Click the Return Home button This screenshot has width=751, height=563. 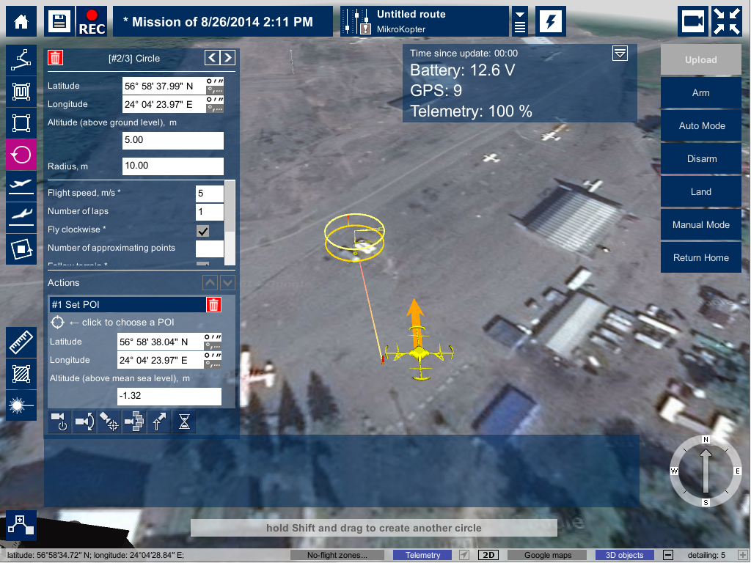[700, 258]
